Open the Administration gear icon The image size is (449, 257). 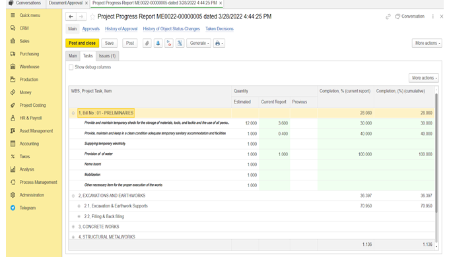[x=13, y=195]
